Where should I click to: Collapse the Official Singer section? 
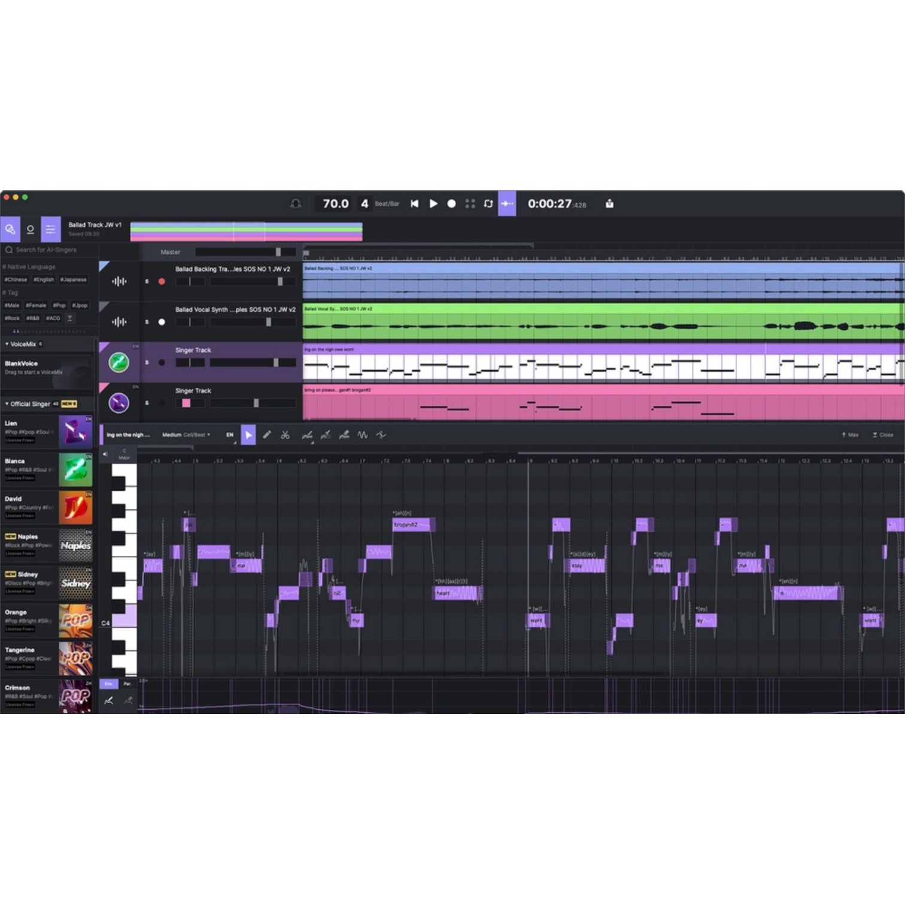[7, 404]
